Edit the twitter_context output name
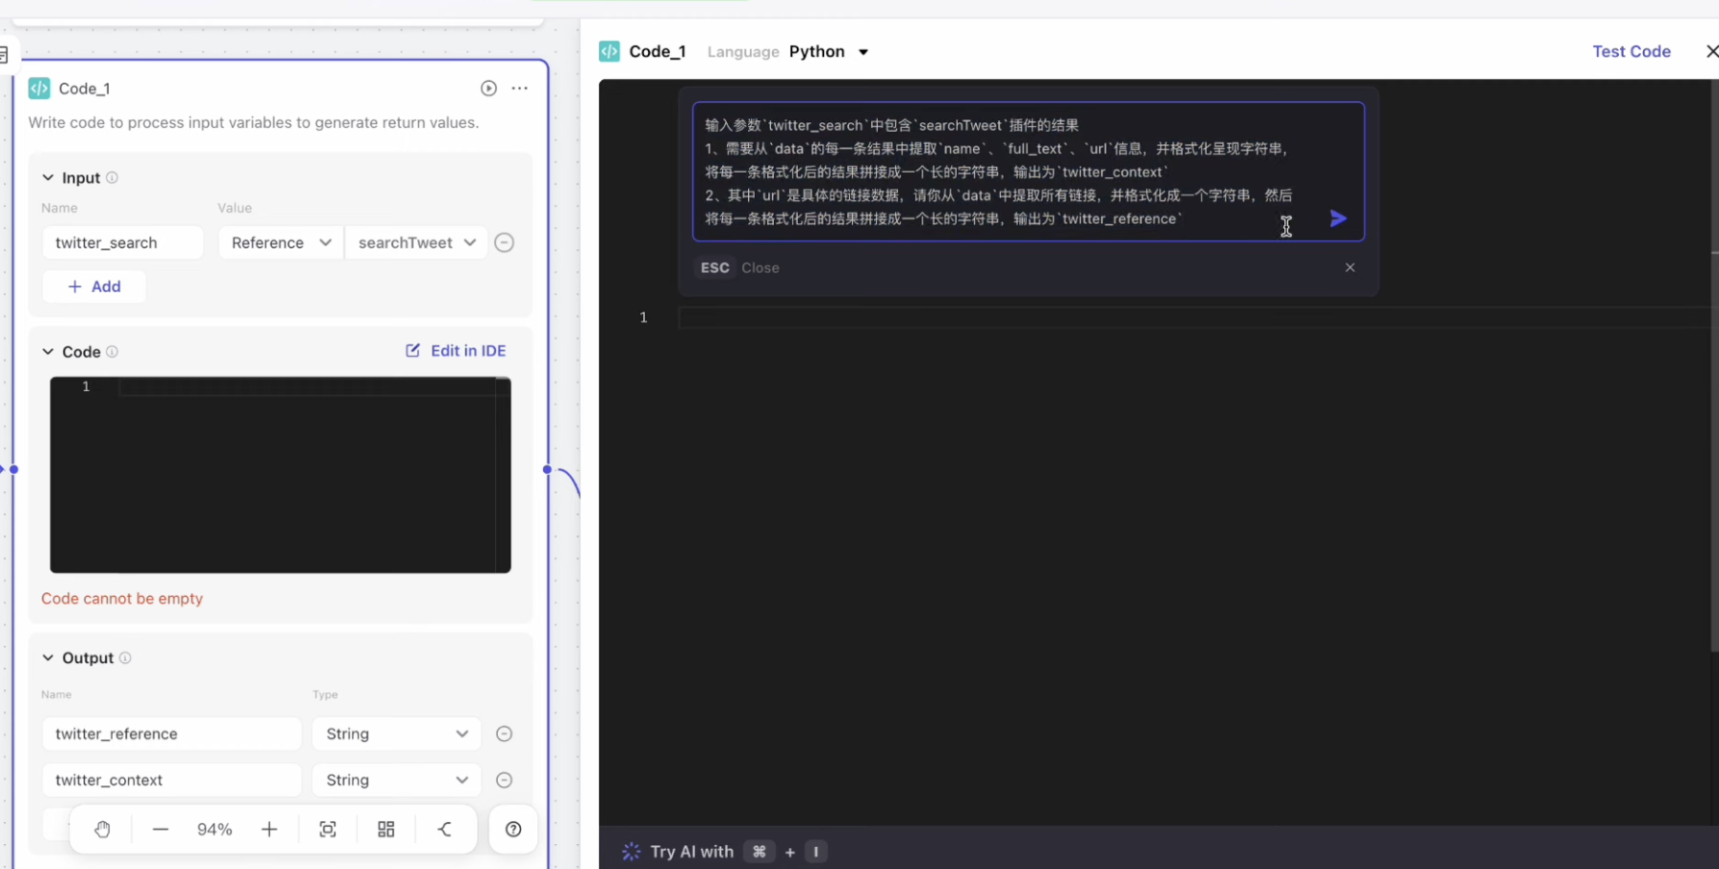Screen dimensions: 1719x869 (x=172, y=781)
